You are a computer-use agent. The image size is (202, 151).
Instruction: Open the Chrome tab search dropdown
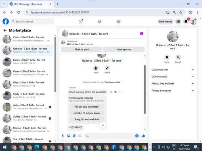4,4
